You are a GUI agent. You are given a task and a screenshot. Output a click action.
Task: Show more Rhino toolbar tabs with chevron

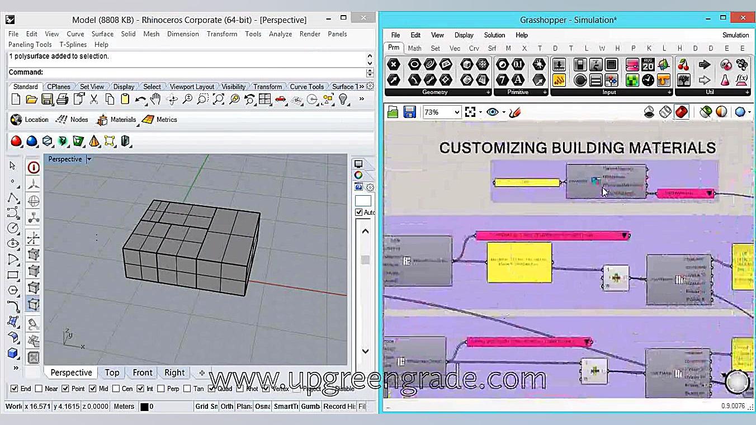coord(361,86)
